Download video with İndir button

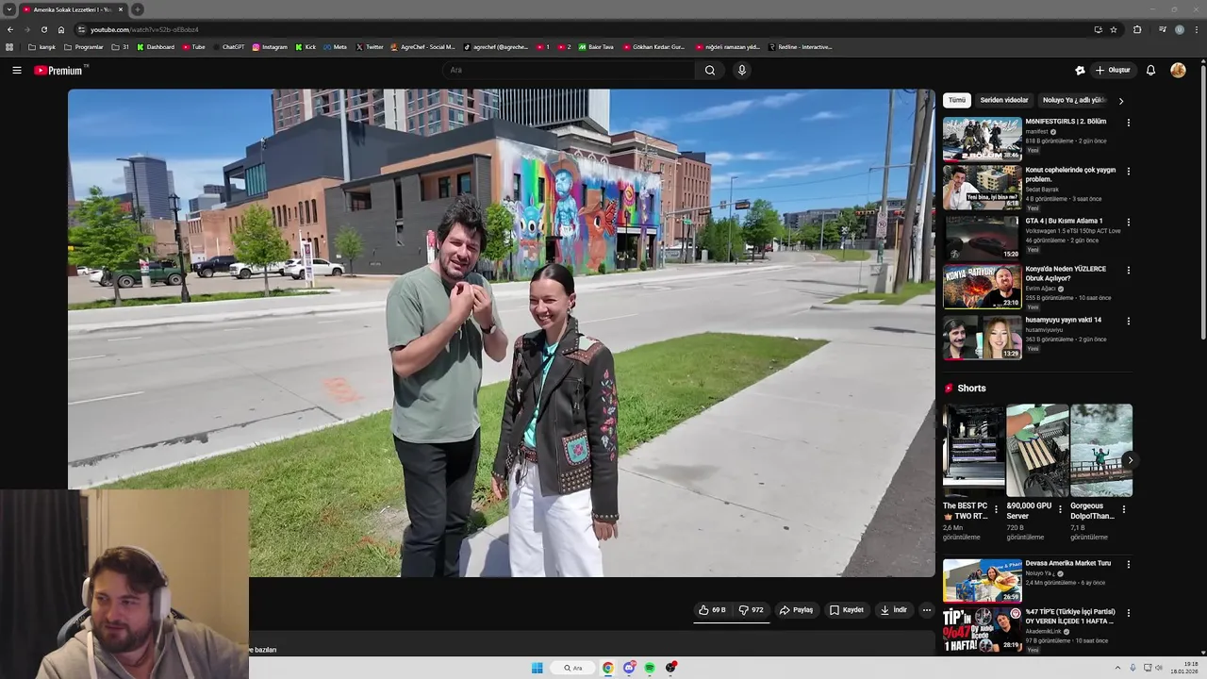(893, 610)
